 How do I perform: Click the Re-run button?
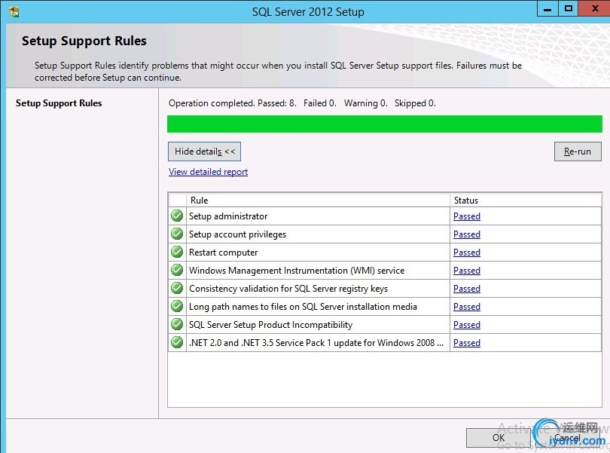578,152
